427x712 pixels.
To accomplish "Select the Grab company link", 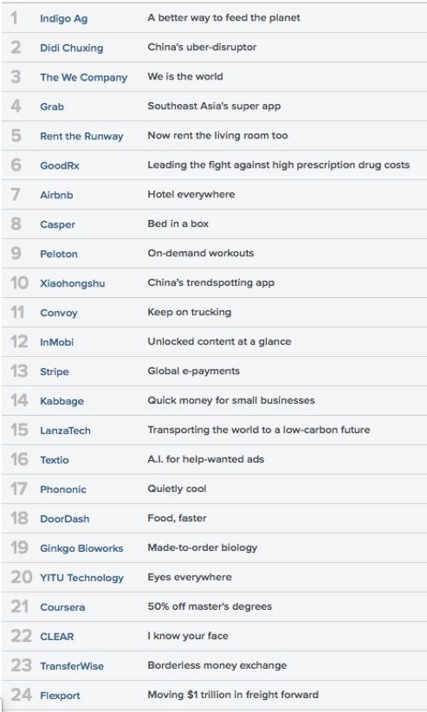I will (x=52, y=107).
